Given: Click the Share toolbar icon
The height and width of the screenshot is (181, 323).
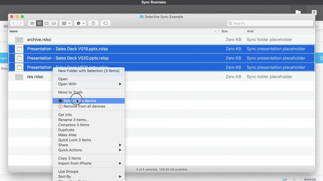Looking at the screenshot, I should click(x=93, y=23).
